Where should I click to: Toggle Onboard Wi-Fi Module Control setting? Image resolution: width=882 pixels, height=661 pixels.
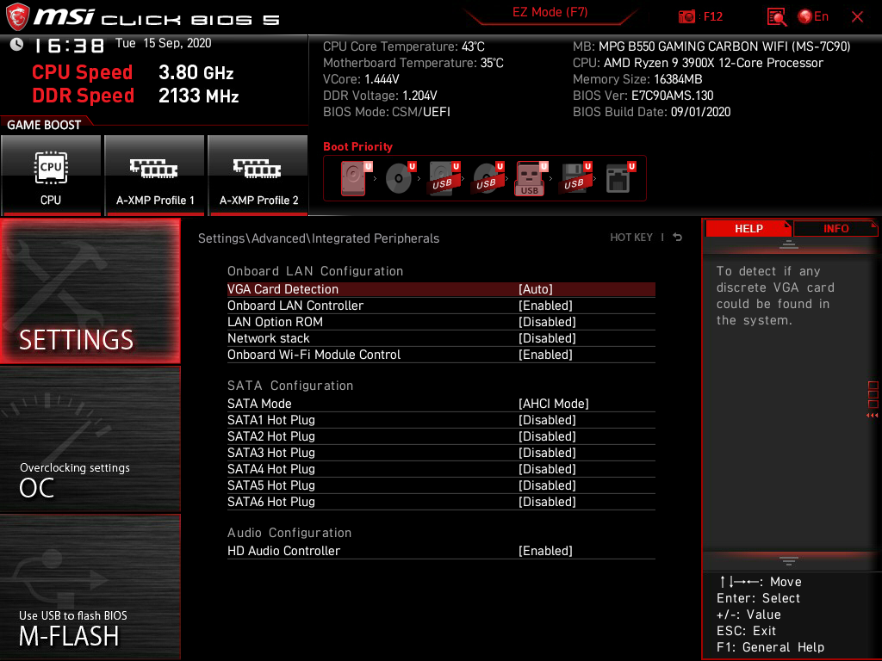[x=441, y=354]
